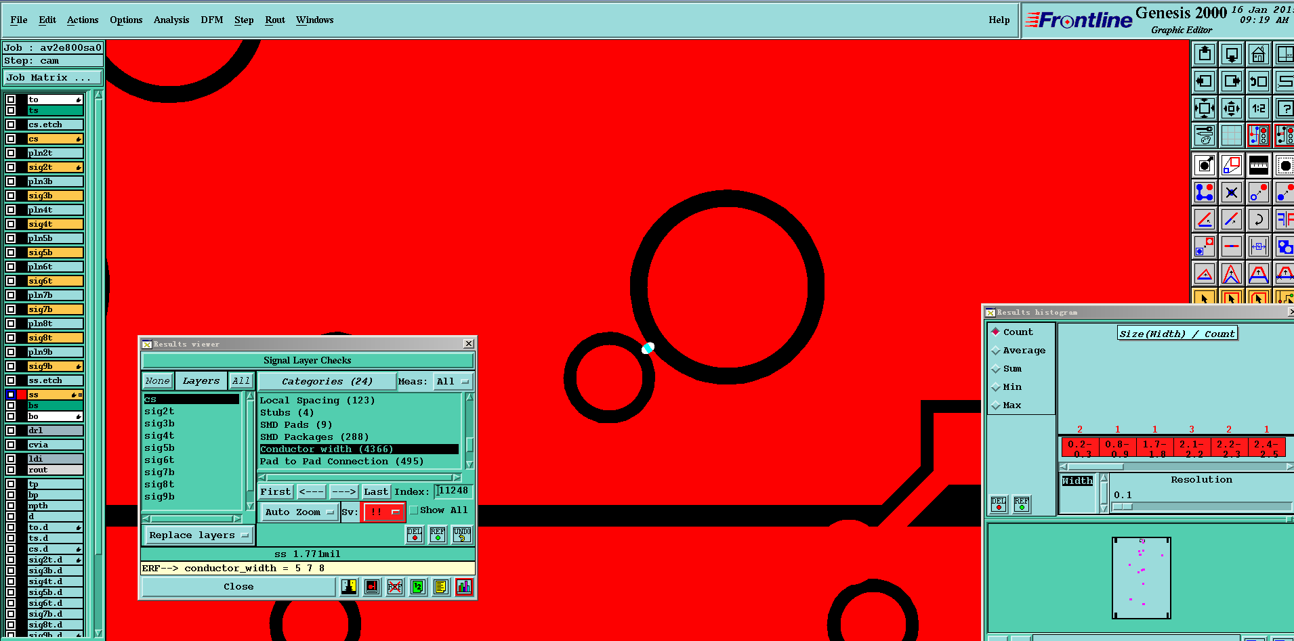The image size is (1294, 641).
Task: Click the tools and palette settings icon
Action: pos(1204,135)
